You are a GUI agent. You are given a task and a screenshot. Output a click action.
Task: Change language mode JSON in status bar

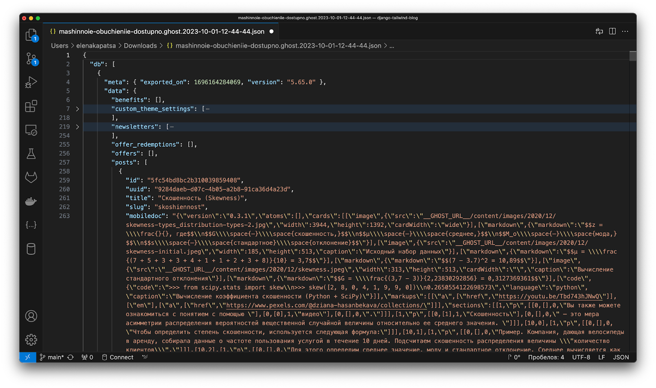(621, 357)
